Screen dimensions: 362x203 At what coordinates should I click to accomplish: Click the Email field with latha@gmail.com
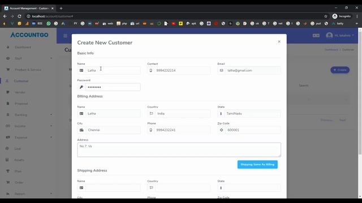tap(253, 70)
